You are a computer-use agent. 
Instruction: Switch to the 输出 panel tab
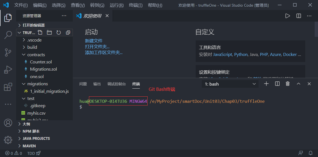pos(97,84)
